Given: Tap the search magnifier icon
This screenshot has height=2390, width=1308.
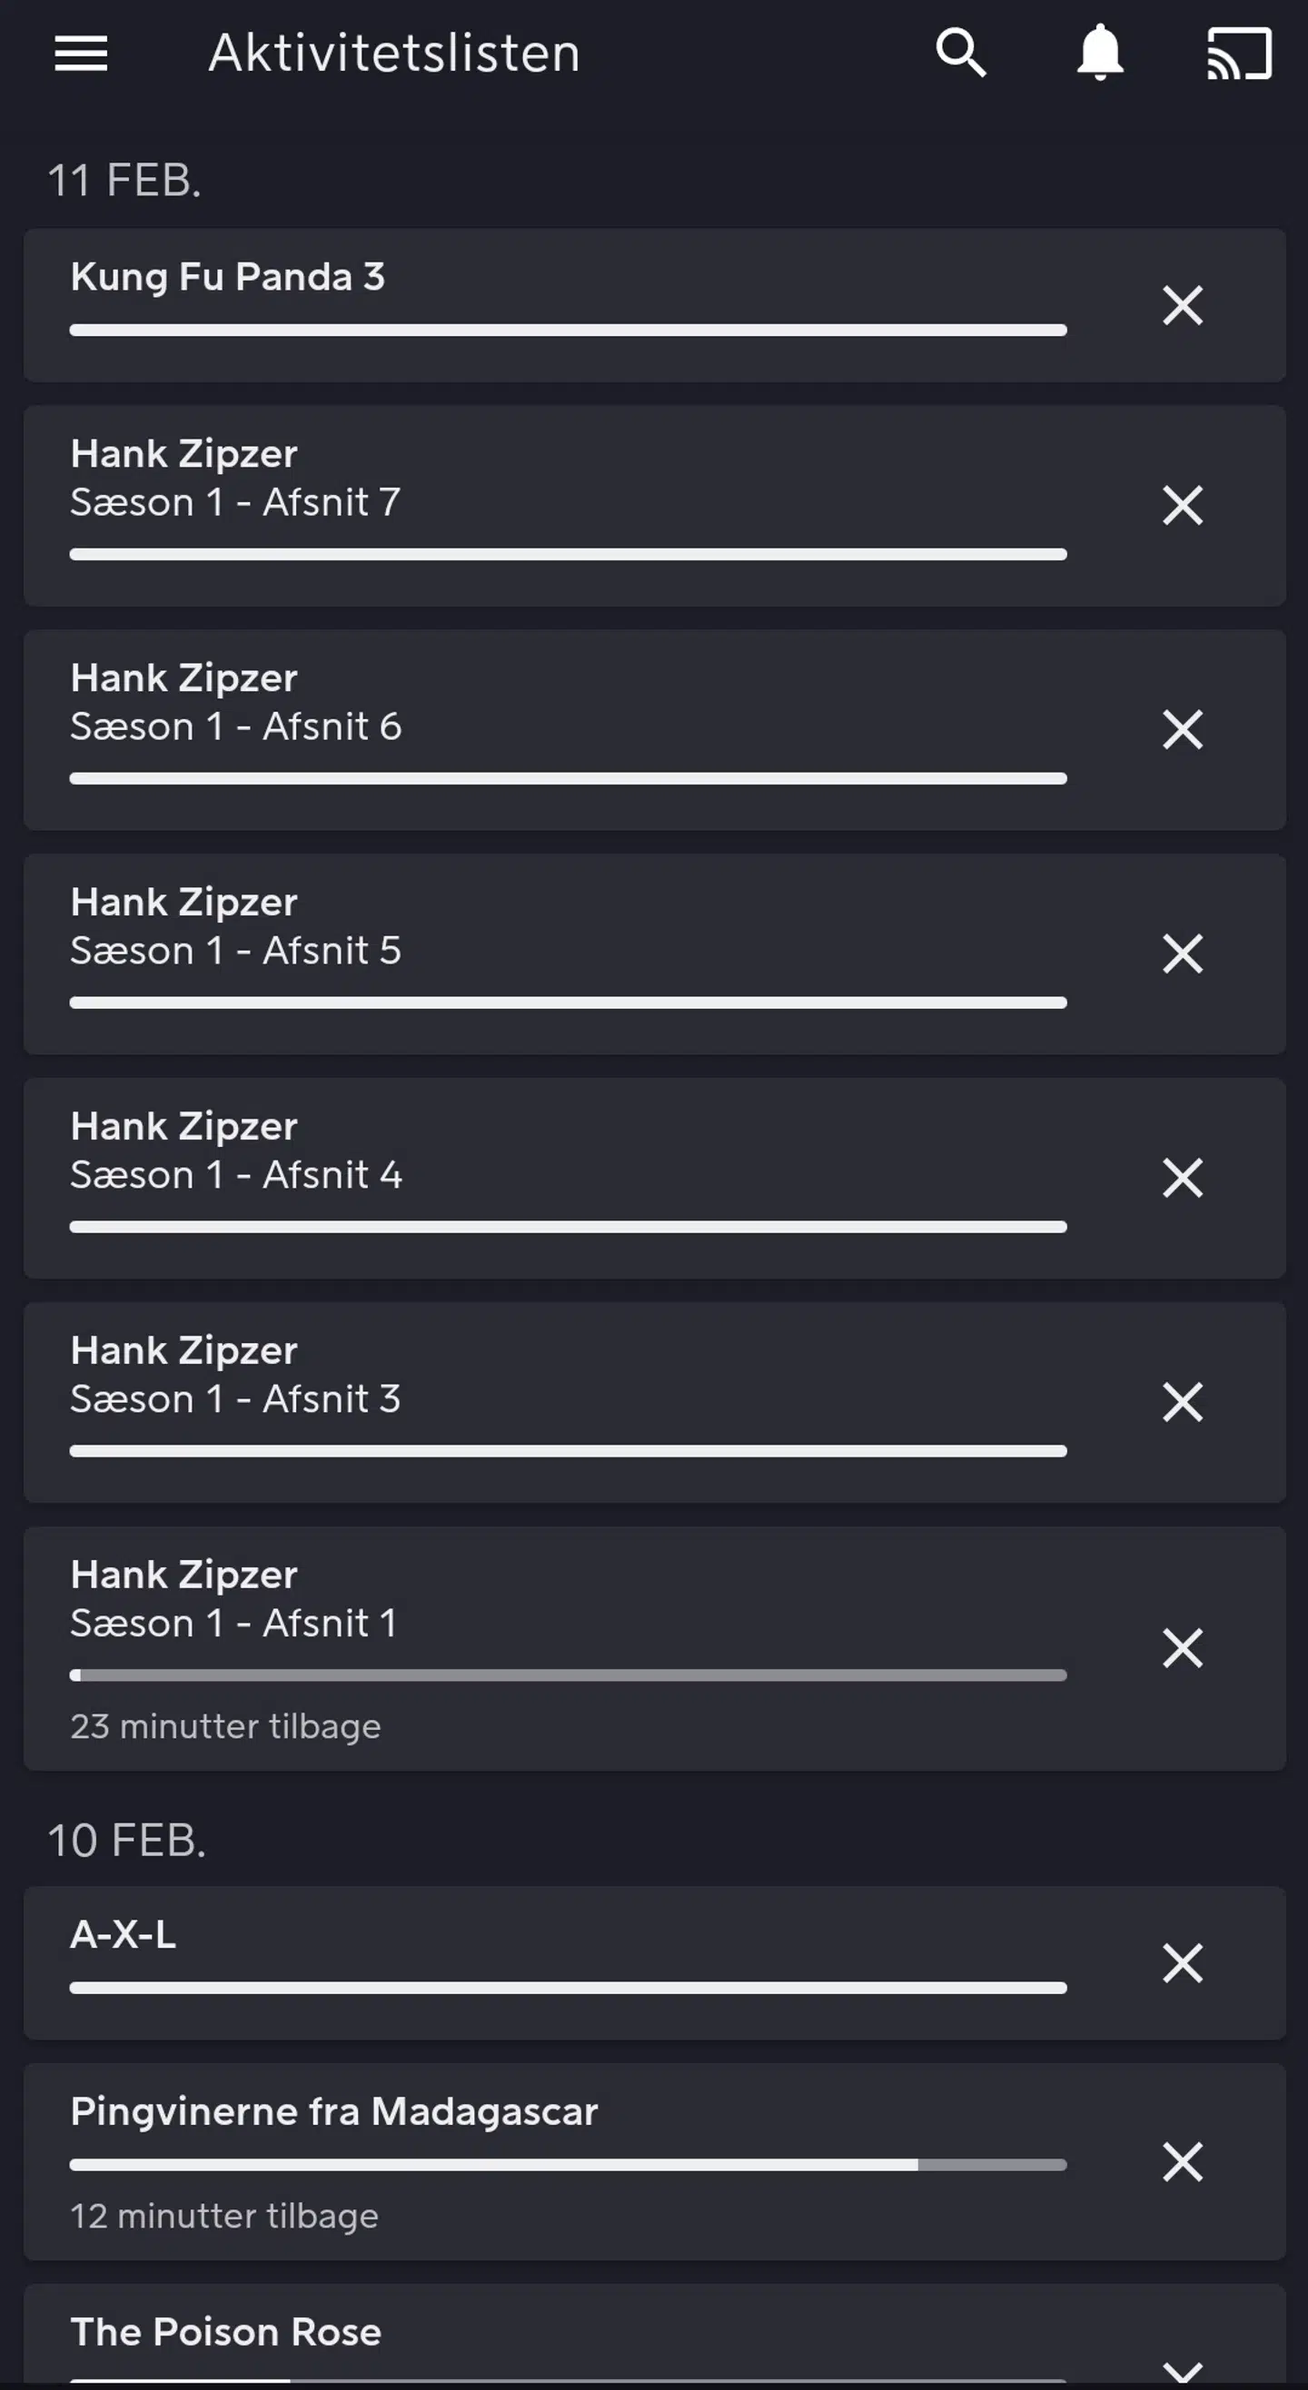Looking at the screenshot, I should (961, 53).
